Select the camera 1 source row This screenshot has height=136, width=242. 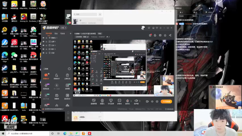tap(57, 38)
